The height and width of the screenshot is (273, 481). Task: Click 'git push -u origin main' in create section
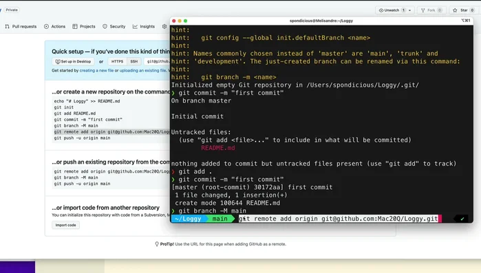click(82, 138)
